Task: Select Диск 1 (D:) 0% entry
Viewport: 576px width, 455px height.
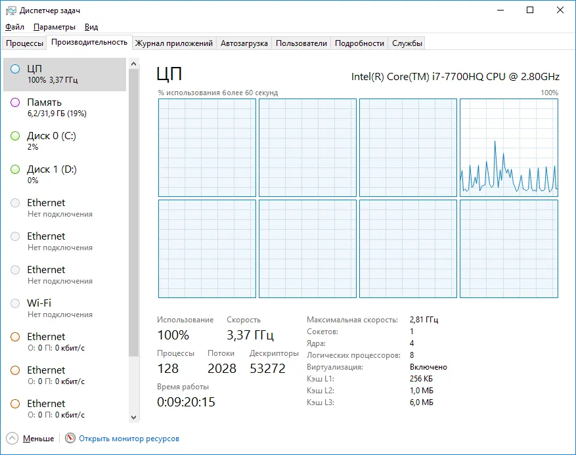Action: coord(64,175)
